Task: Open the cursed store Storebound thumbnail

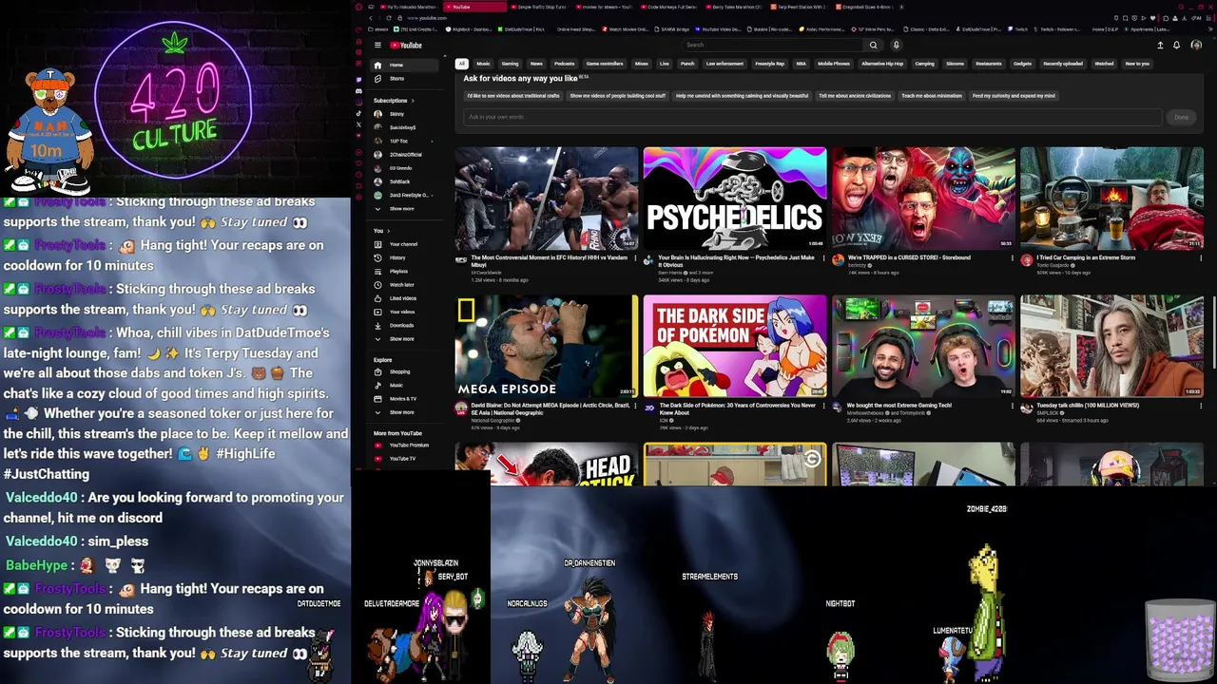Action: (923, 198)
